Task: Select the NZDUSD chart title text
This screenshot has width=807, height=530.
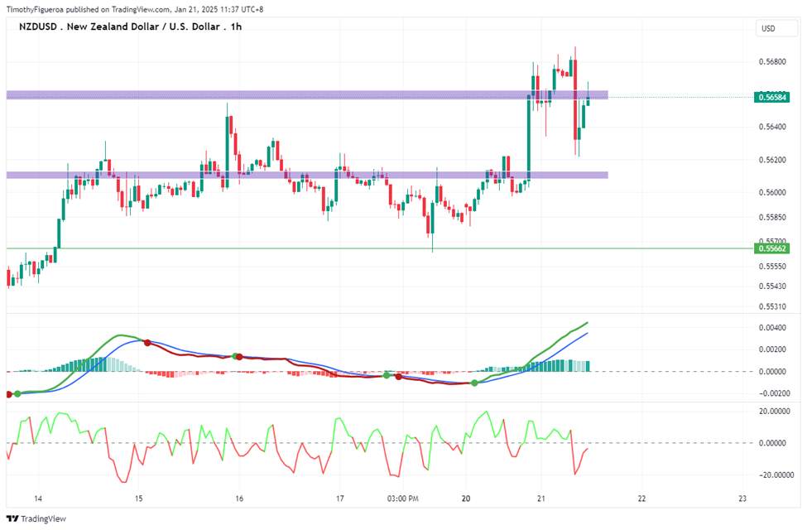Action: click(x=130, y=26)
